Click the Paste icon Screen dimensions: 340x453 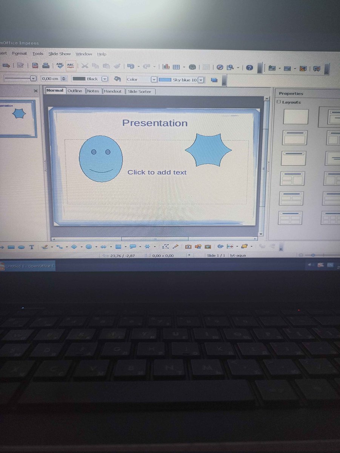pos(106,66)
